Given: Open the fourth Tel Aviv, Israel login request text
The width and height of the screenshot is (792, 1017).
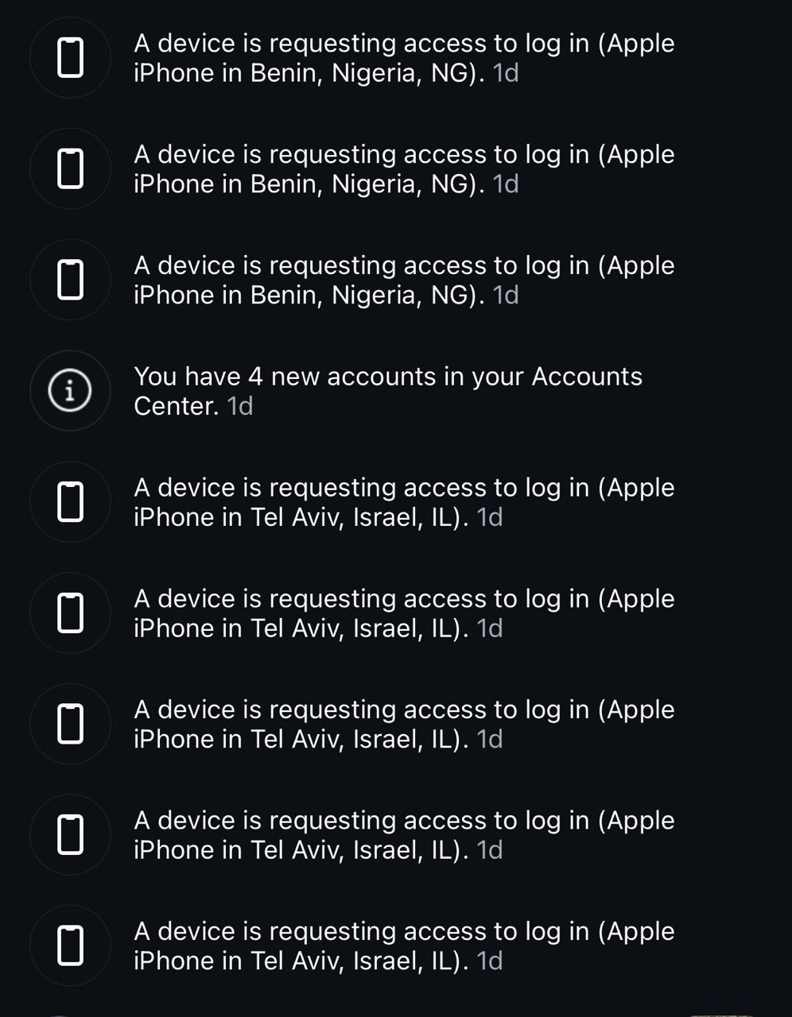Looking at the screenshot, I should pyautogui.click(x=403, y=834).
